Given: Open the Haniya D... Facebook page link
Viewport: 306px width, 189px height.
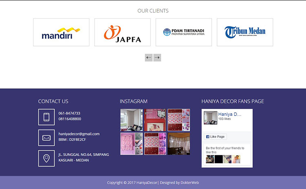Looking at the screenshot, I should pyautogui.click(x=230, y=114).
